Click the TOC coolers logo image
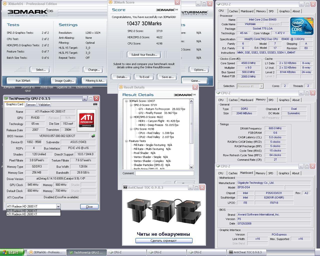The image size is (320, 256). click(164, 211)
